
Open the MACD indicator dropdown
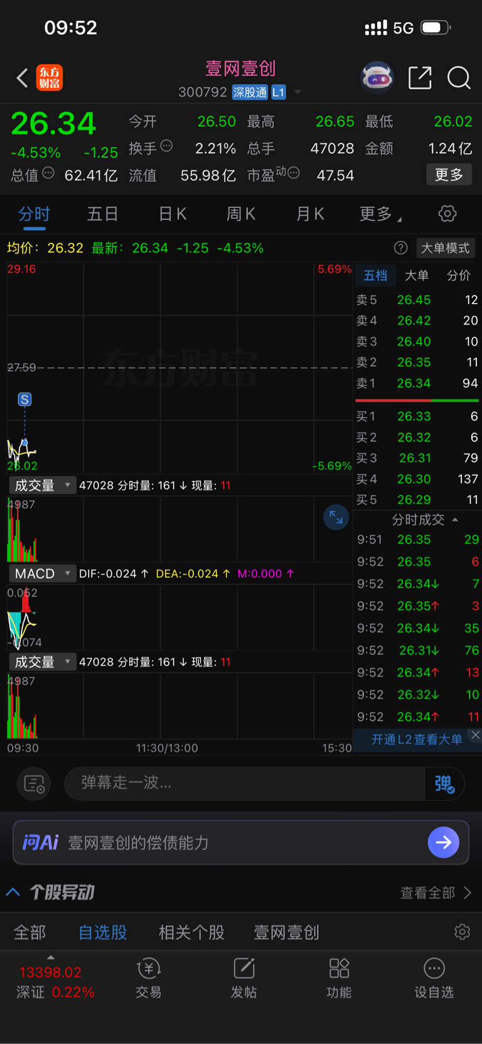[42, 574]
